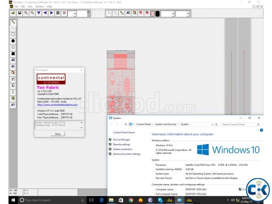Open File Explorer from the taskbar
Image resolution: width=272 pixels, height=204 pixels.
[111, 200]
